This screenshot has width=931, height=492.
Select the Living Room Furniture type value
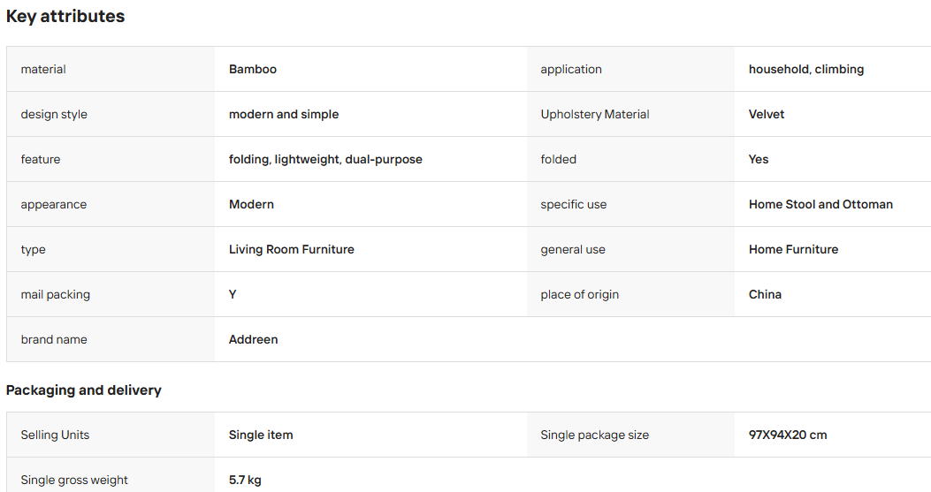coord(292,250)
